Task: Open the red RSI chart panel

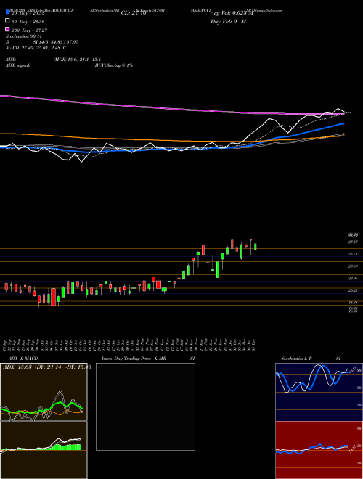Action: (319, 450)
